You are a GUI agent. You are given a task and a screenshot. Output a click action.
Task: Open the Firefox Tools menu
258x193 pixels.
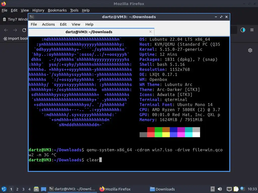[74, 10]
